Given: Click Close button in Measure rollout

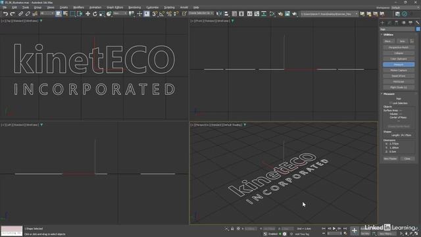Looking at the screenshot, I should pos(407,159).
